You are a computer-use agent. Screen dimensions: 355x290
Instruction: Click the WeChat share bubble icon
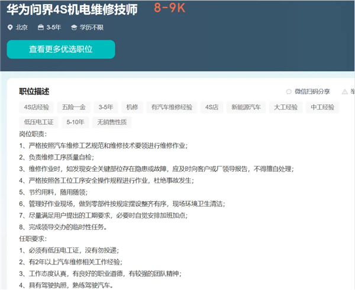(289, 92)
